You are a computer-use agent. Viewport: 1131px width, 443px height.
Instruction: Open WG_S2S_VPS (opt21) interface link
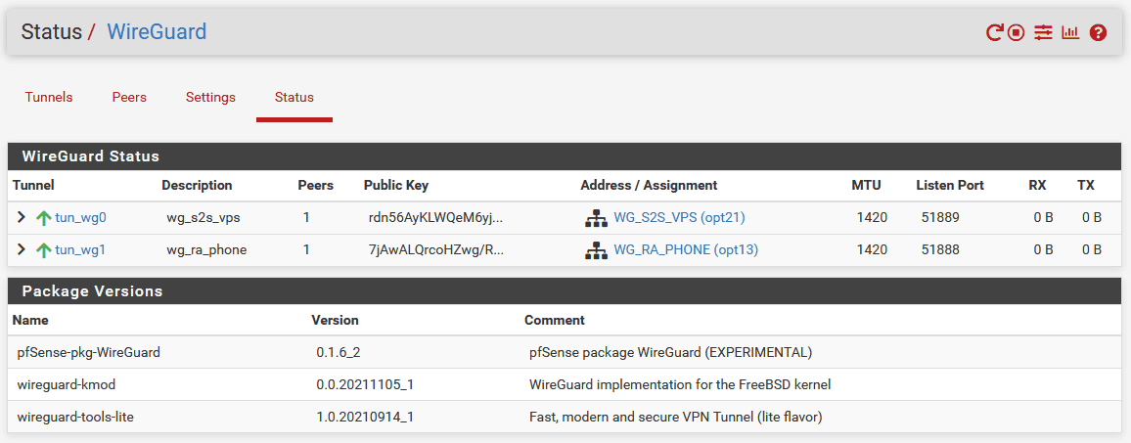[x=679, y=217]
